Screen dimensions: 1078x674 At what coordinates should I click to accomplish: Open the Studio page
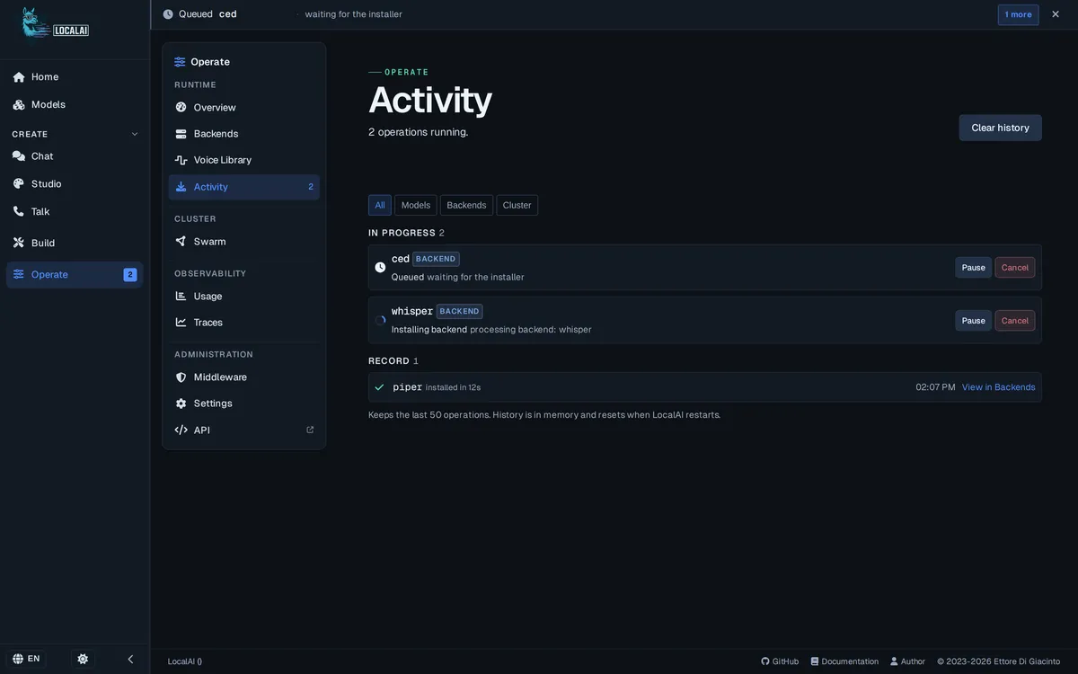click(75, 183)
